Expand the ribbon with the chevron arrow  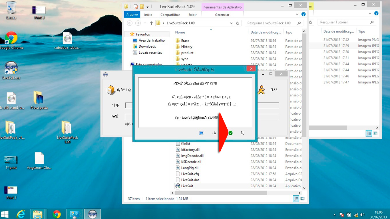298,14
